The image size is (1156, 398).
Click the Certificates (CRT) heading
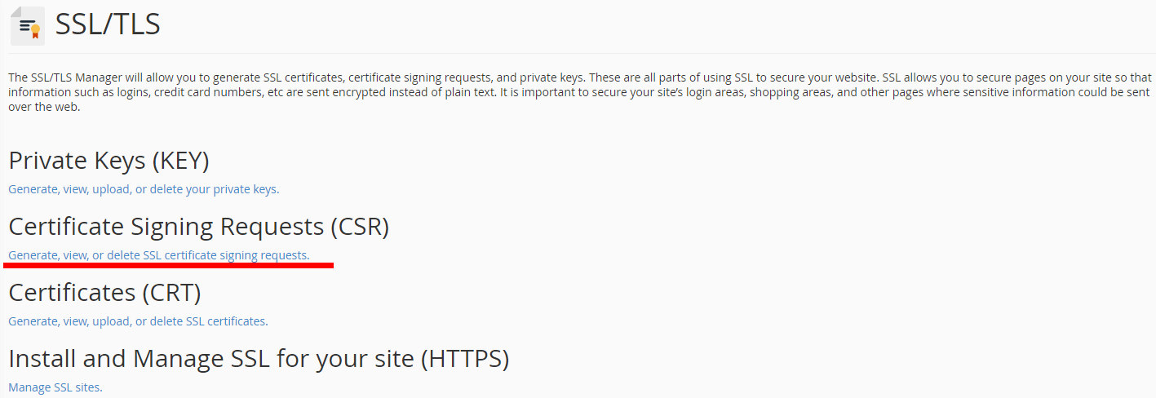(104, 292)
